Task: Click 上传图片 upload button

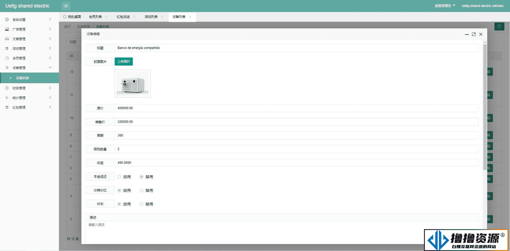Action: click(124, 62)
